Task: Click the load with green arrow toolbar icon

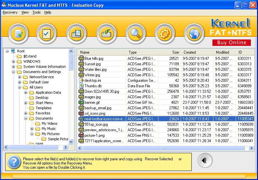Action: point(106,34)
